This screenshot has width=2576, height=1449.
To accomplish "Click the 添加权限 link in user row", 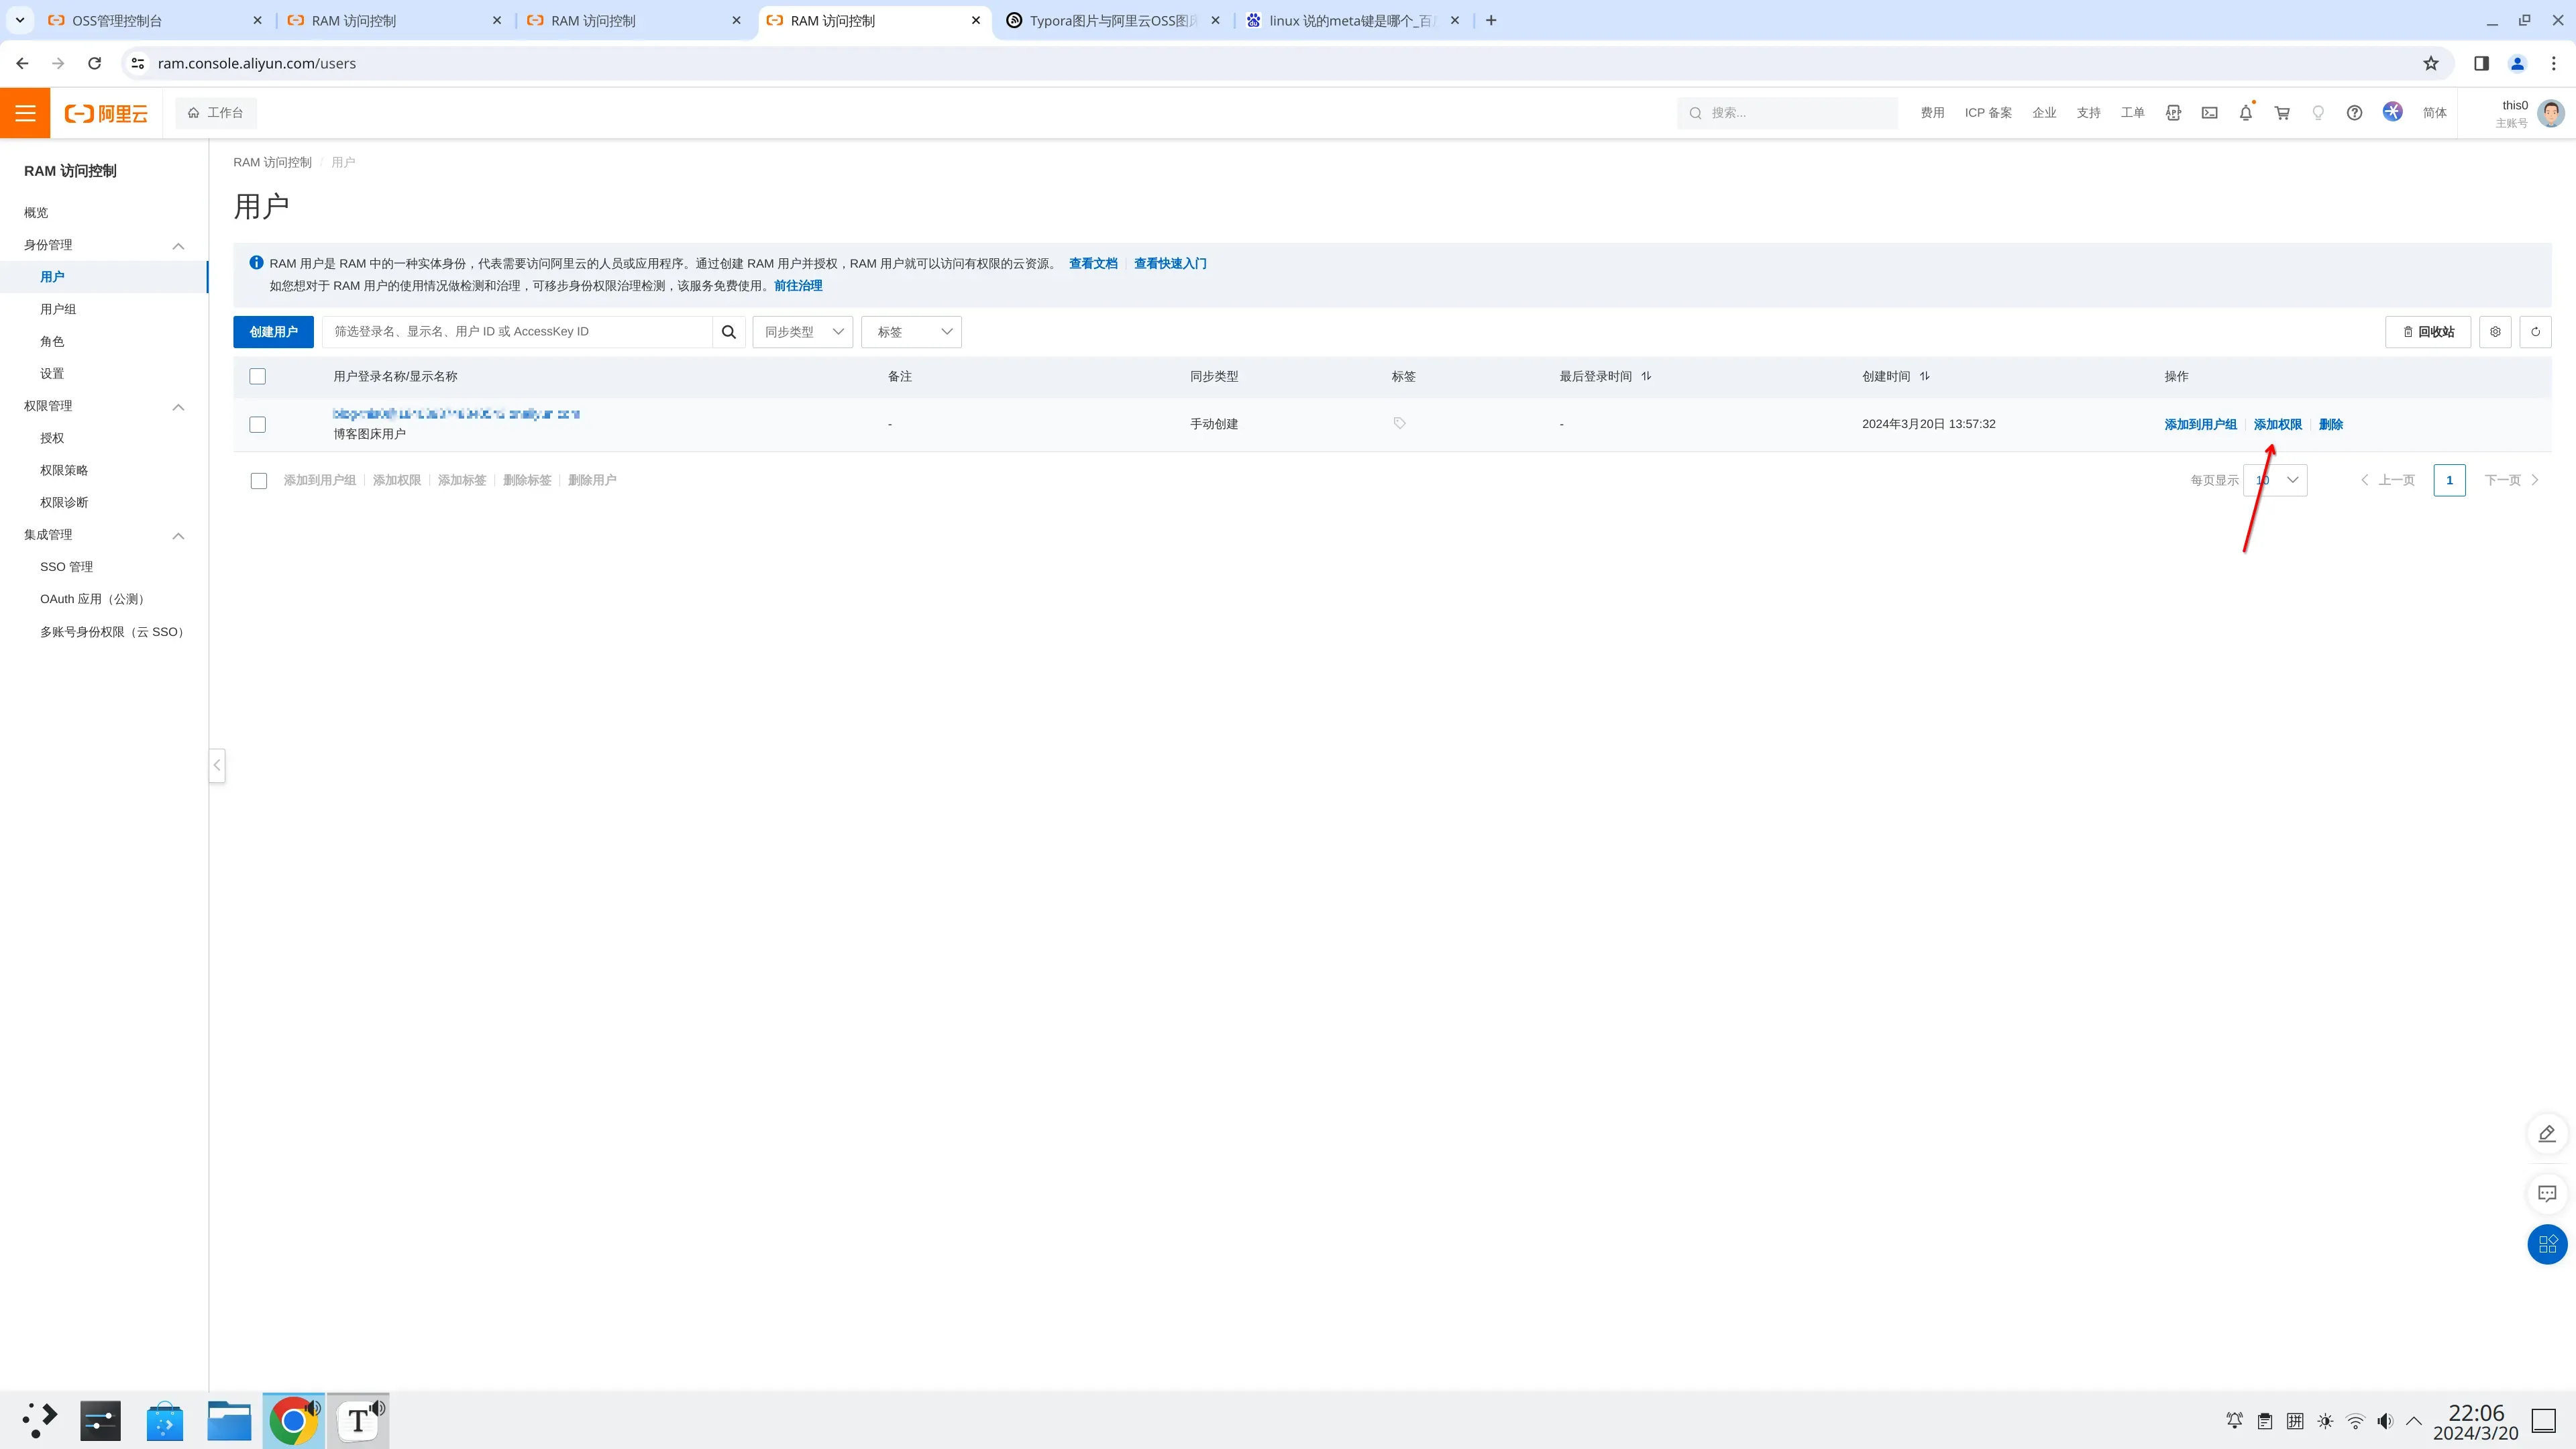I will (2277, 424).
